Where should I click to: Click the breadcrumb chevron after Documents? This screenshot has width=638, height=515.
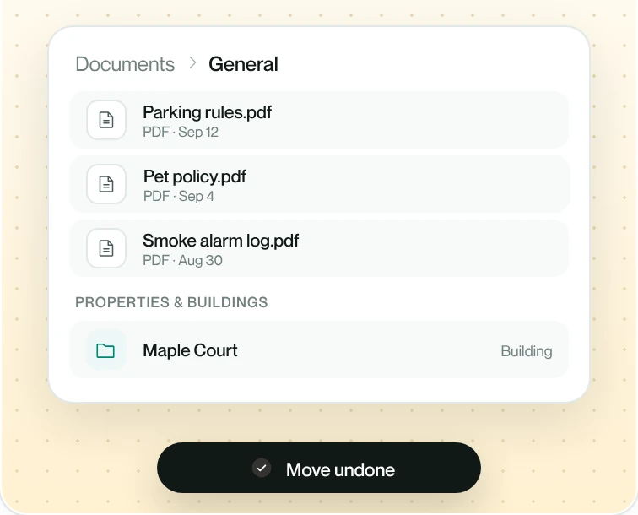(x=192, y=63)
